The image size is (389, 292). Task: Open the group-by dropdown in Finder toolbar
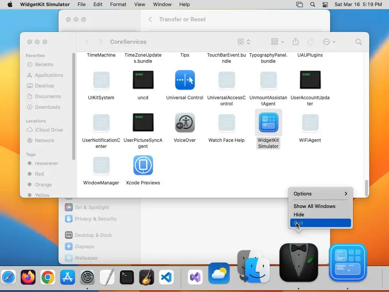278,42
